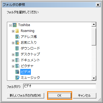Click the Roaming folder icon
The height and width of the screenshot is (103, 103).
pyautogui.click(x=17, y=31)
